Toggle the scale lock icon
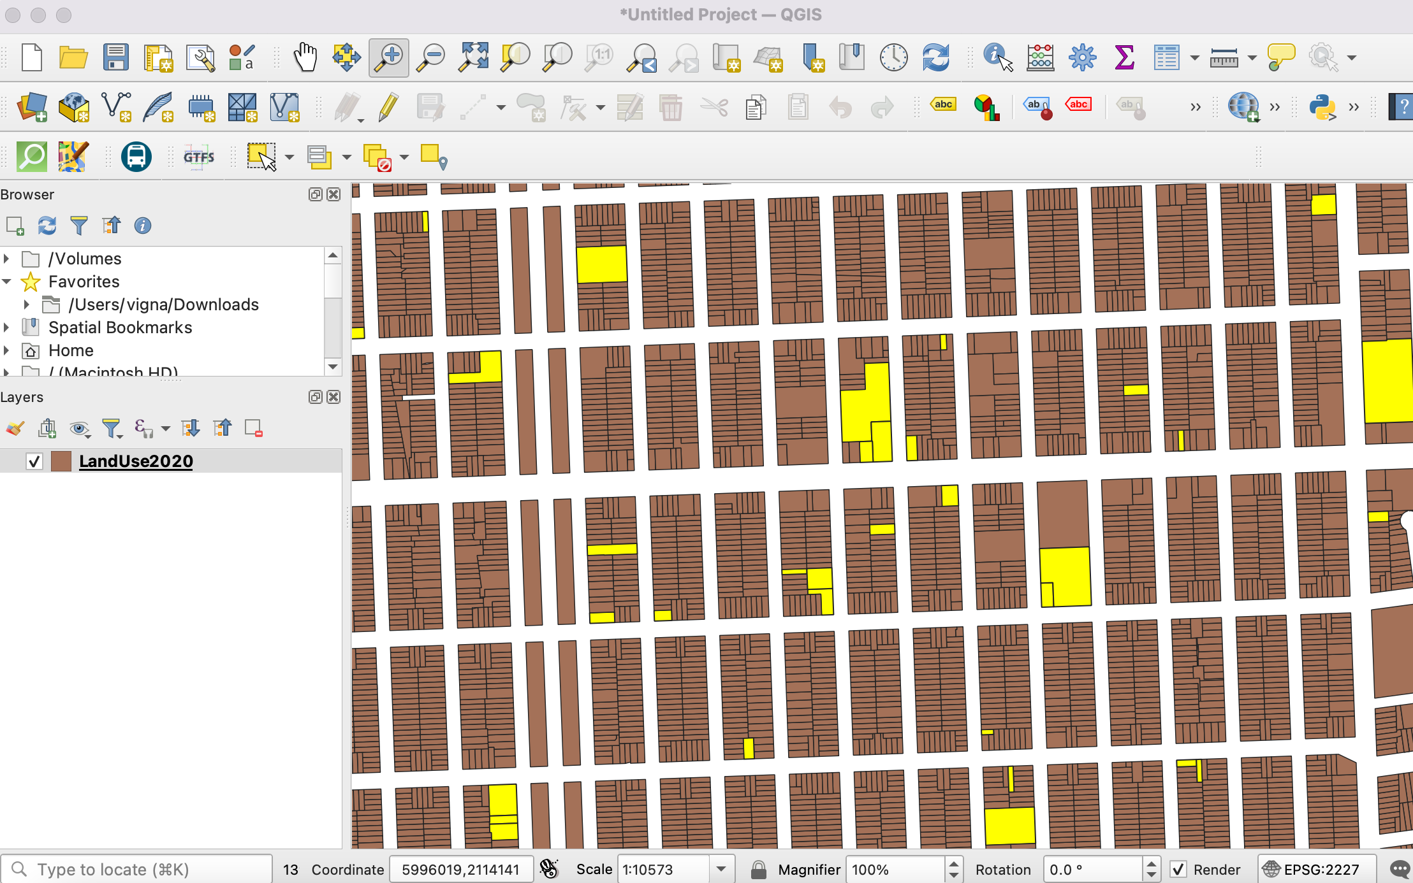Screen dimensions: 1413x883 pyautogui.click(x=758, y=869)
